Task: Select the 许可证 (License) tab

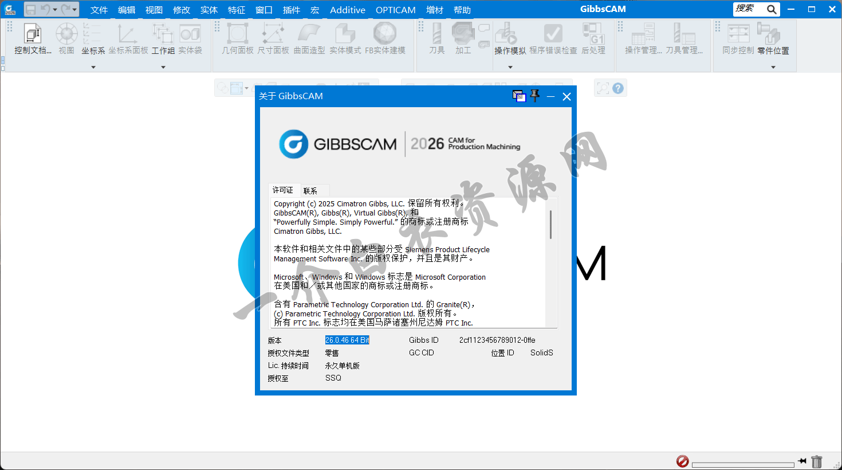Action: pos(283,190)
